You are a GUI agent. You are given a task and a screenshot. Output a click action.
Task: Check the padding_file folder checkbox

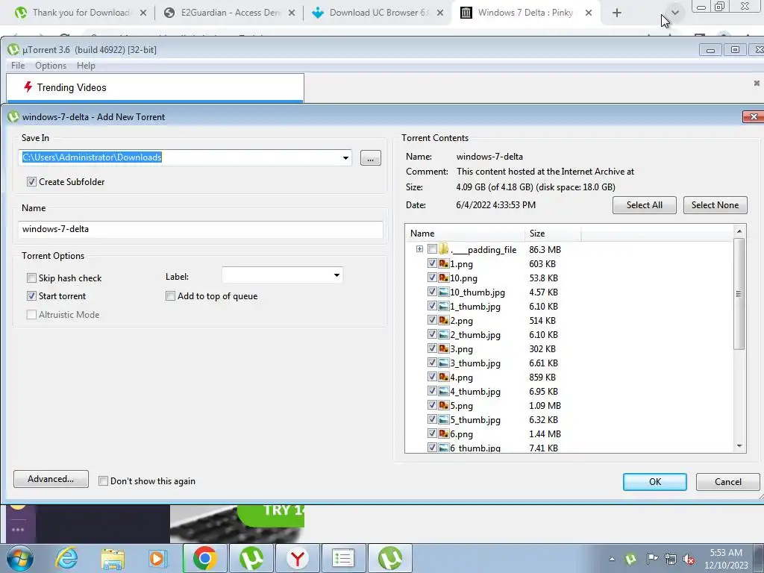point(432,249)
